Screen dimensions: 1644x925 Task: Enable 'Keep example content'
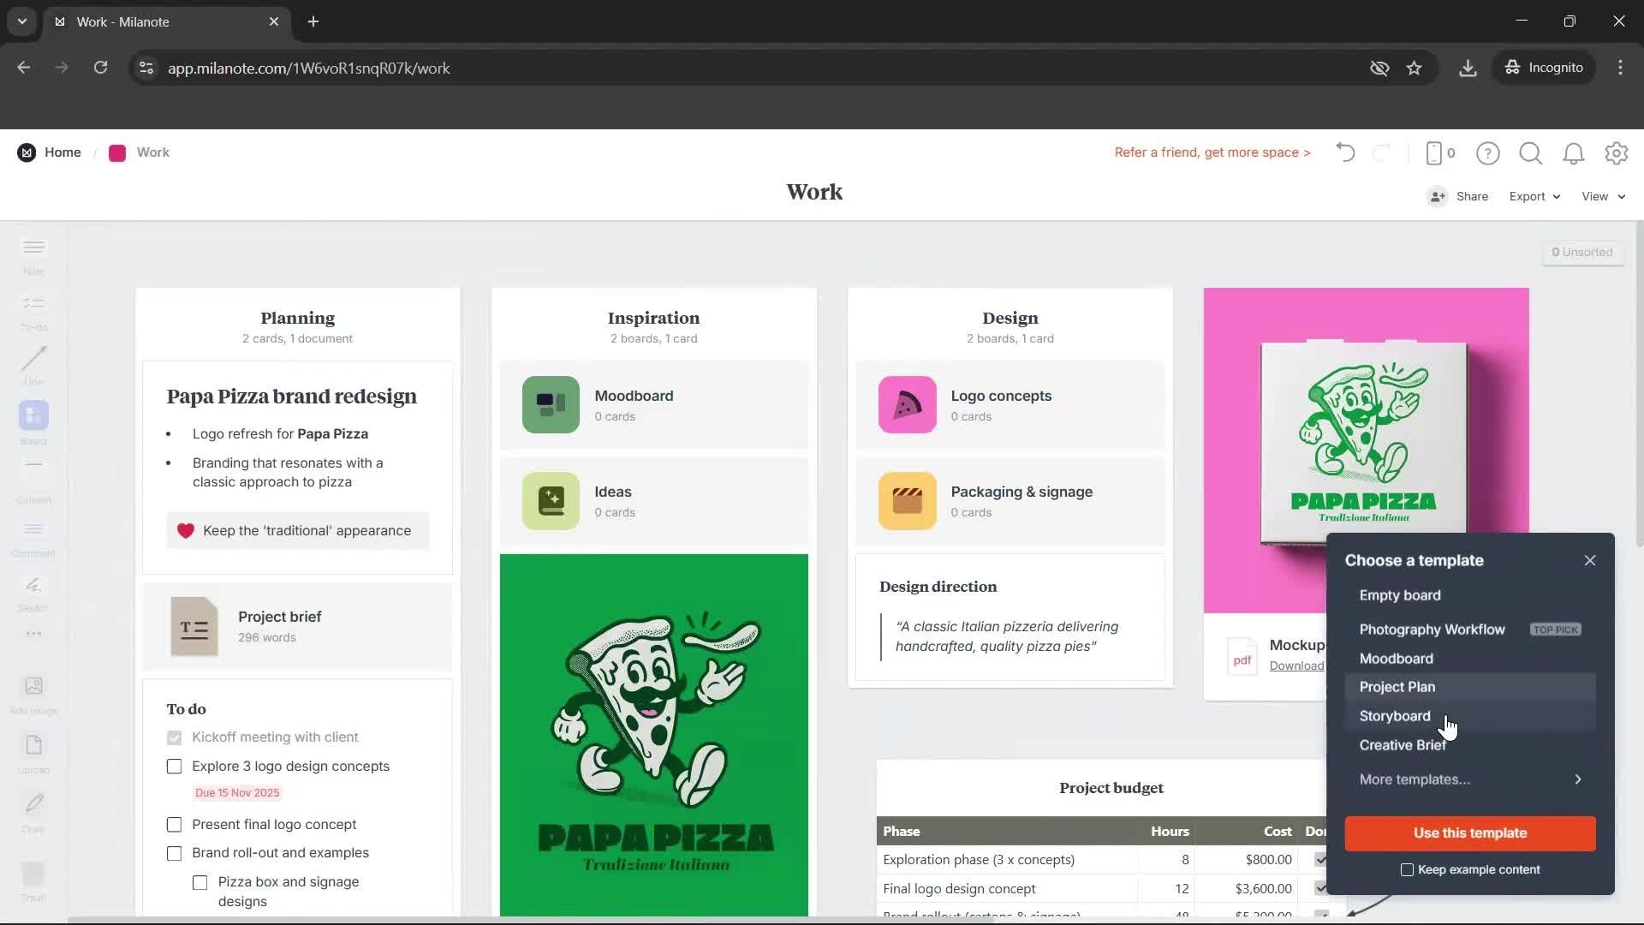1407,869
